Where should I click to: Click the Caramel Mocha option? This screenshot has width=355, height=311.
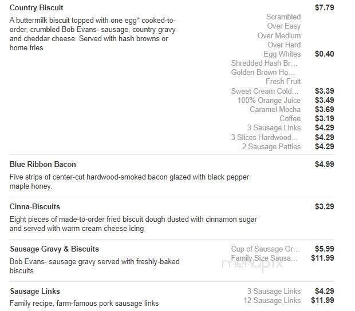pyautogui.click(x=275, y=109)
